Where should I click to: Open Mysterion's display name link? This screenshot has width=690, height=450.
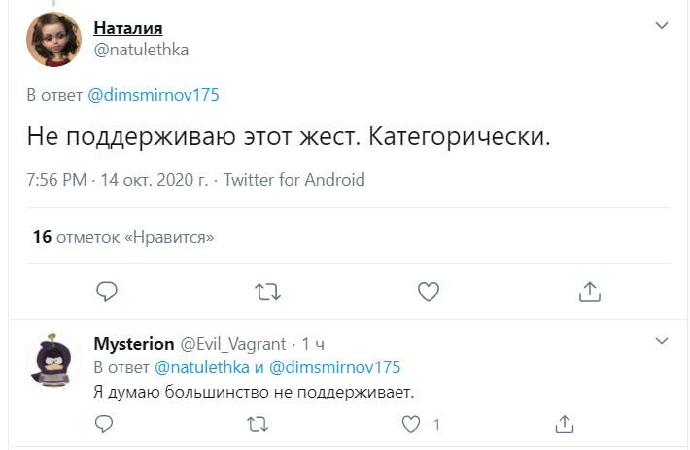click(133, 344)
